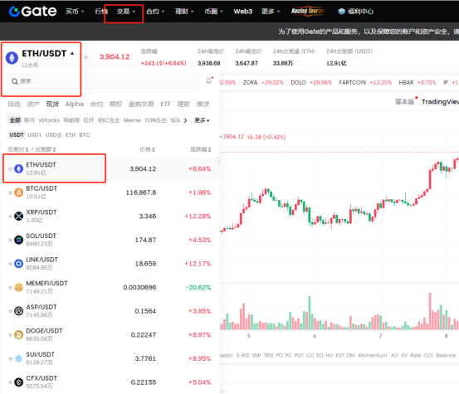The image size is (459, 394).
Task: Click FARTCOIN in the ticker strip
Action: [x=353, y=82]
